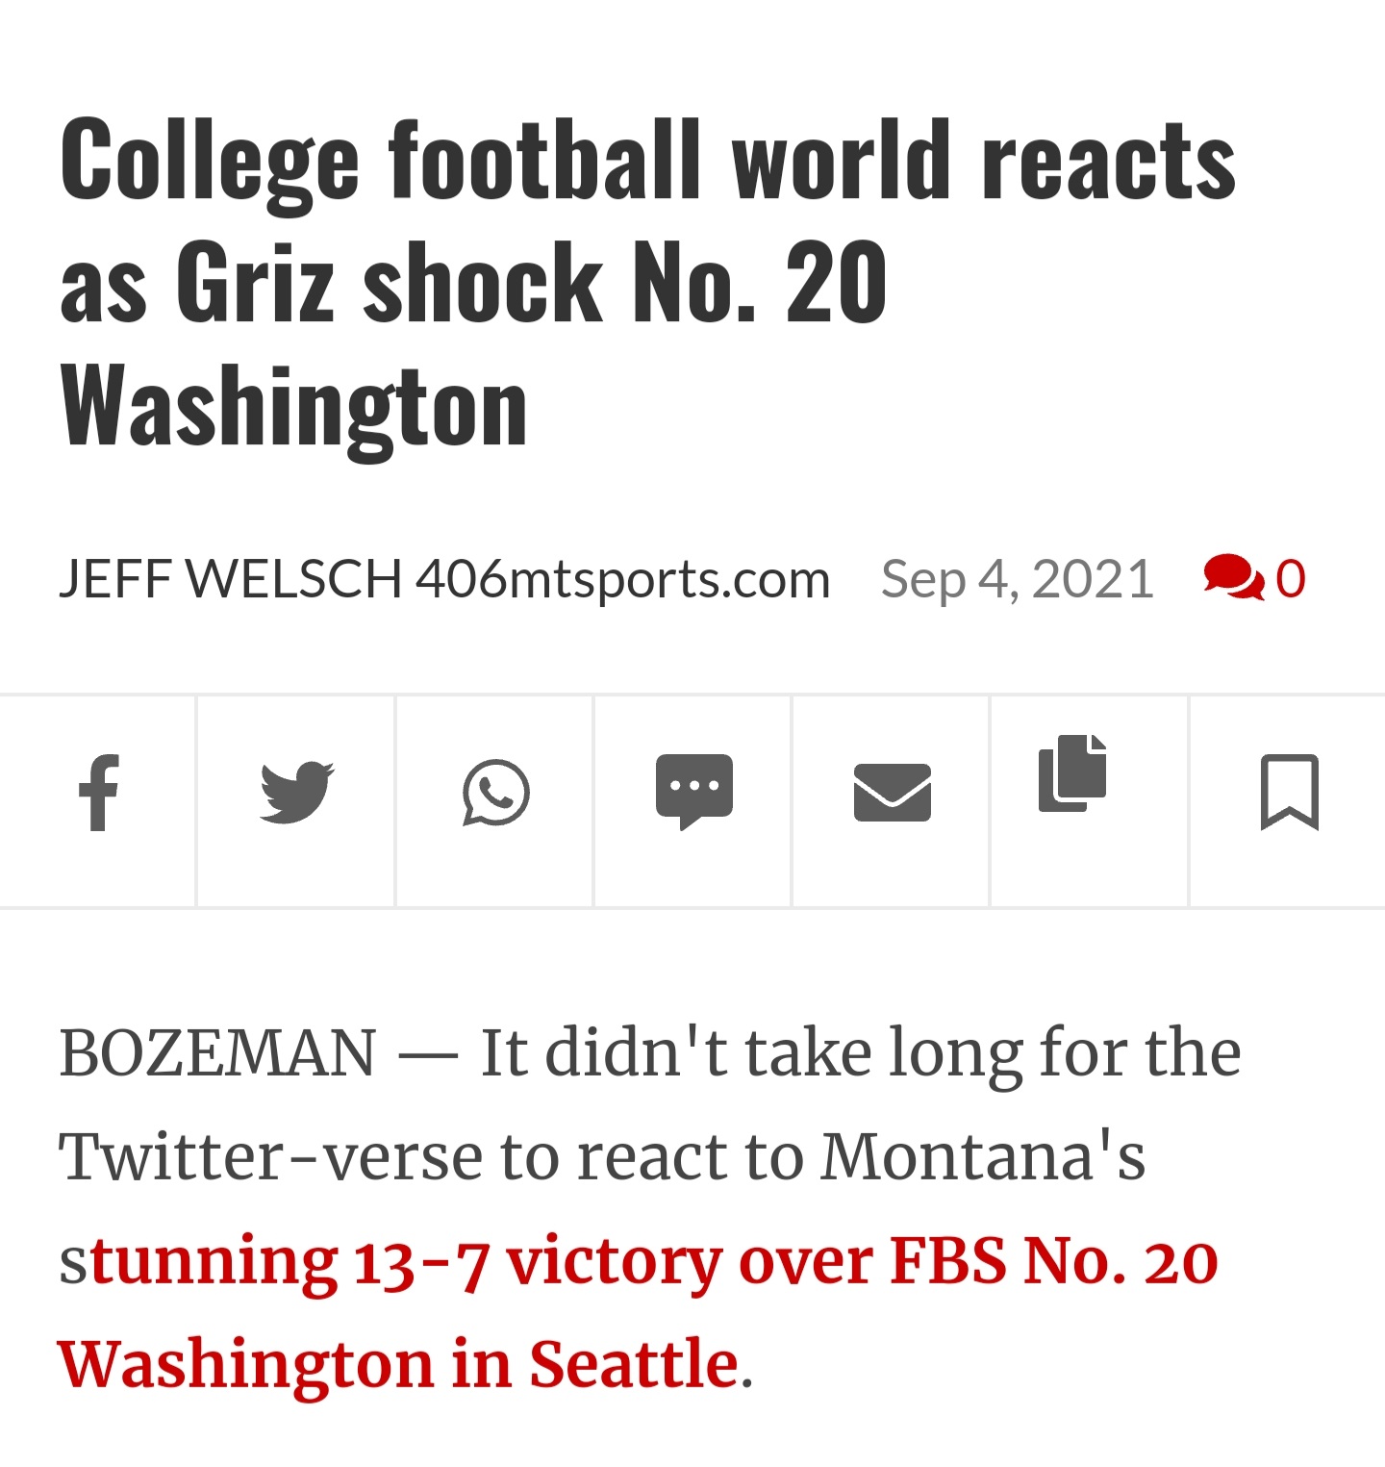Click the BOZEMAN dateline text
Viewport: 1385px width, 1467px height.
(x=217, y=1053)
